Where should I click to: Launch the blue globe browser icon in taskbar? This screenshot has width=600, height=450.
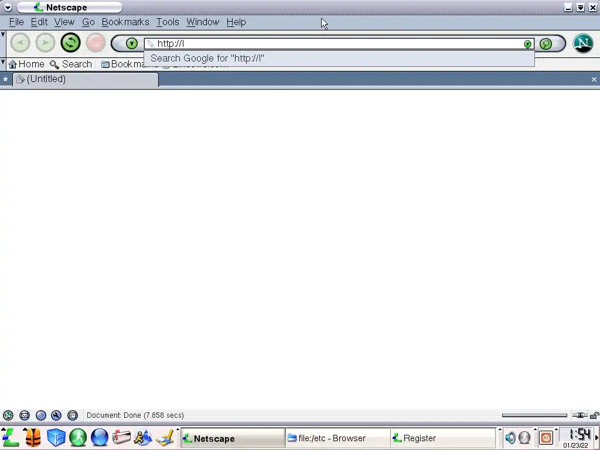coord(100,438)
